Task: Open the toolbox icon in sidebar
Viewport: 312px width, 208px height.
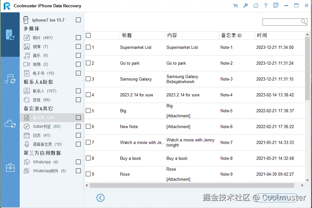Action: (x=10, y=168)
